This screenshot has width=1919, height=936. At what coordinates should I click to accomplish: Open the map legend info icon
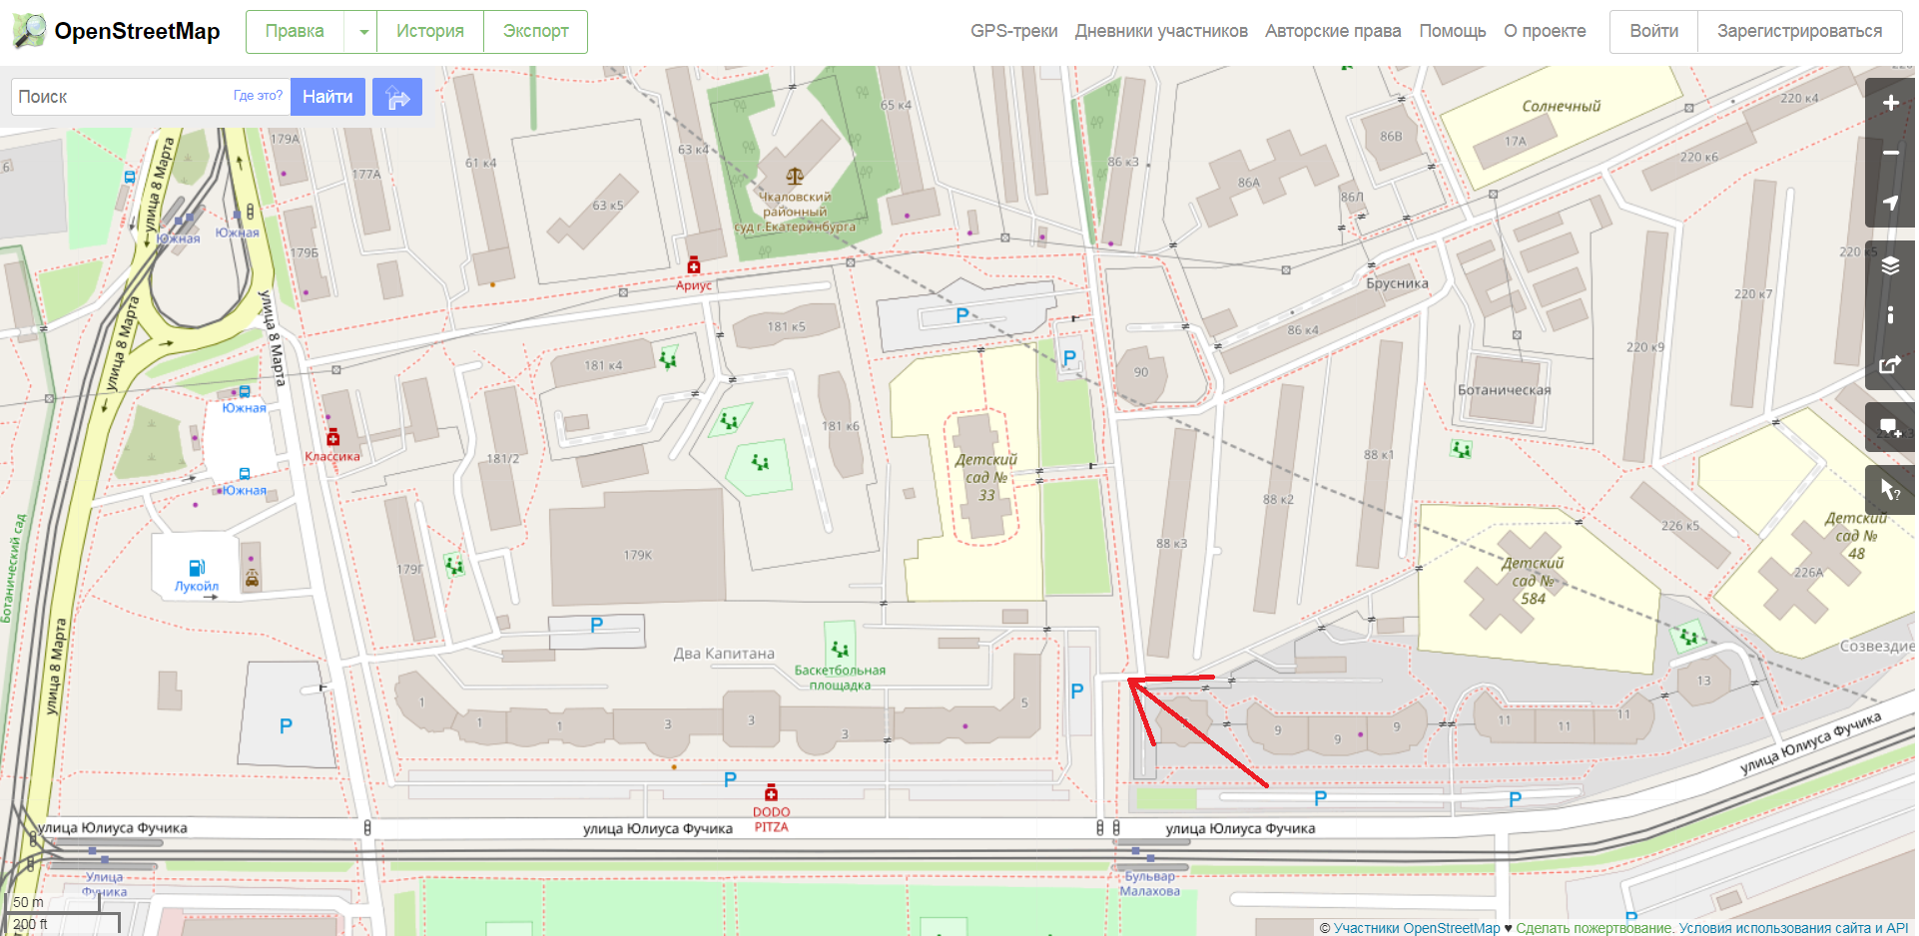(1890, 315)
